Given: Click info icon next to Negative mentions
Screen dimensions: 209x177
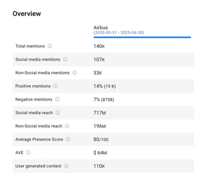Looking at the screenshot, I should coord(57,99).
